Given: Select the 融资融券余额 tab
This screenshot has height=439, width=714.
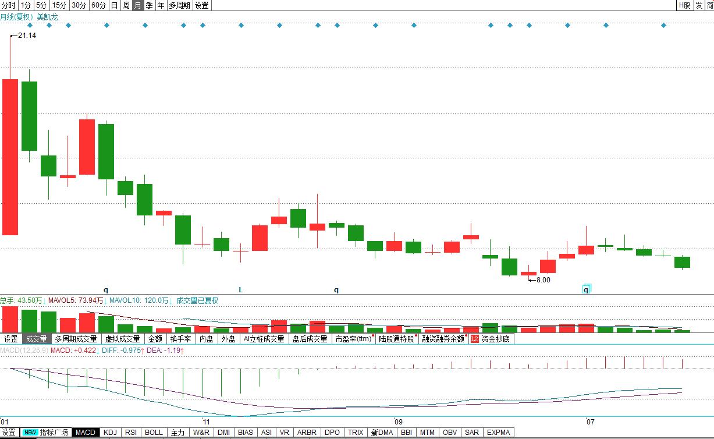Looking at the screenshot, I should pos(443,339).
